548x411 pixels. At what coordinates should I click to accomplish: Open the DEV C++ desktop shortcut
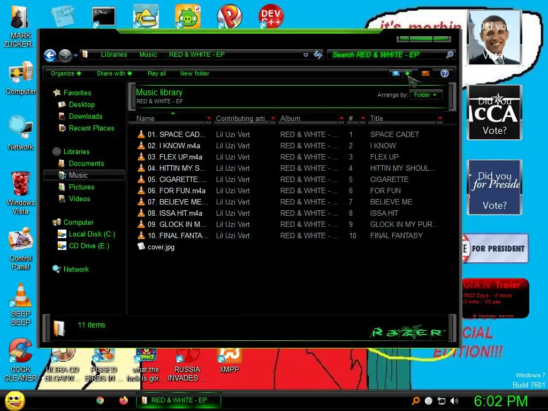tap(271, 16)
